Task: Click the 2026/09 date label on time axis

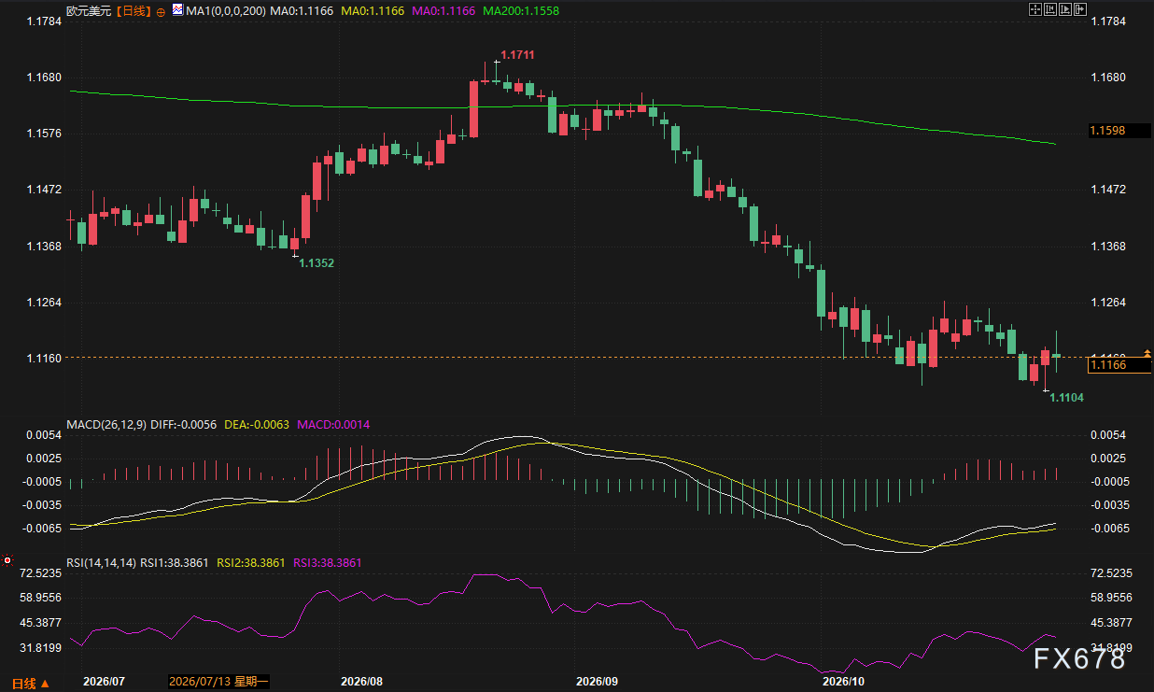Action: point(598,683)
